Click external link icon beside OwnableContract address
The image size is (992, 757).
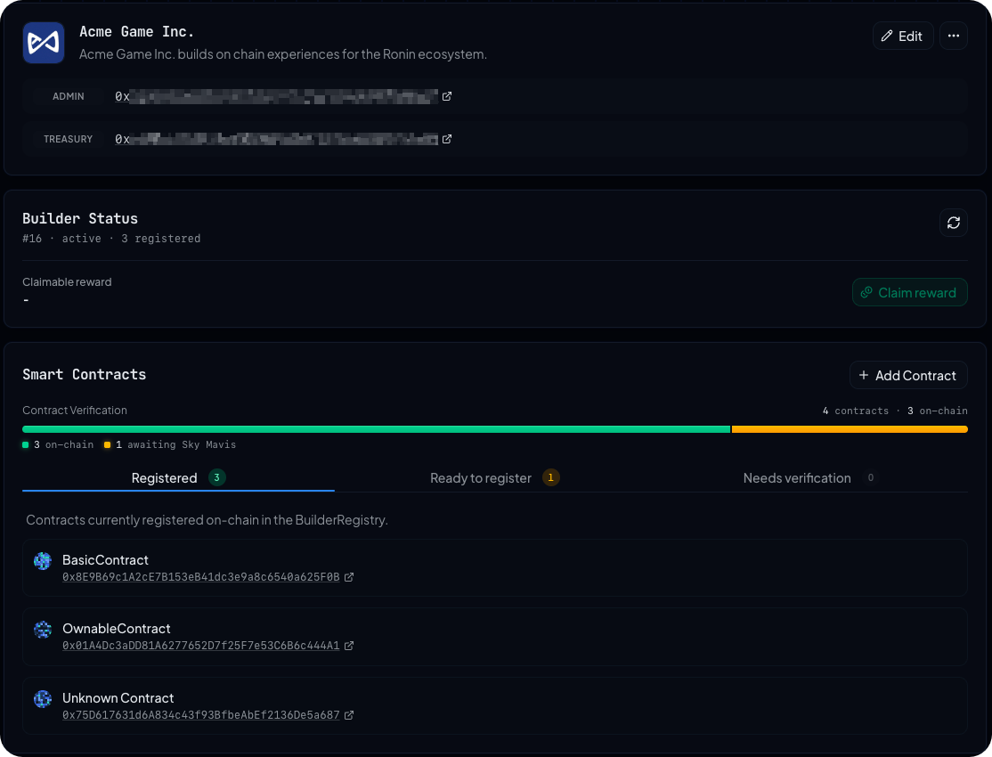pyautogui.click(x=348, y=646)
